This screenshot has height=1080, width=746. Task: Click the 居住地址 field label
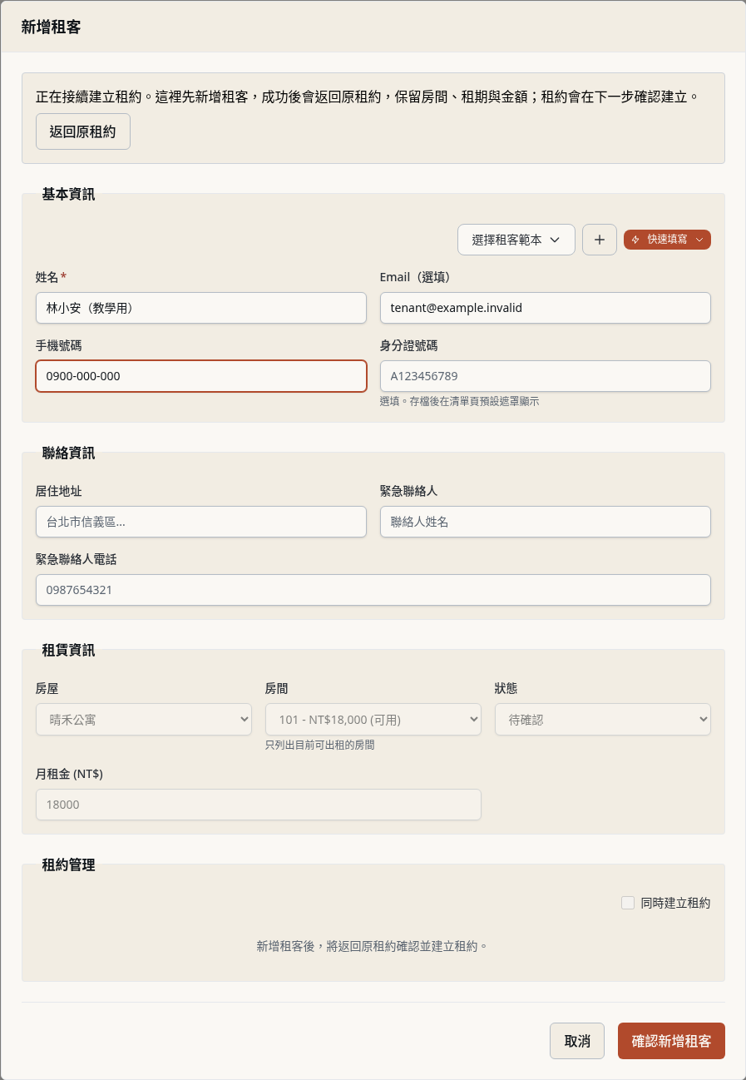(59, 491)
